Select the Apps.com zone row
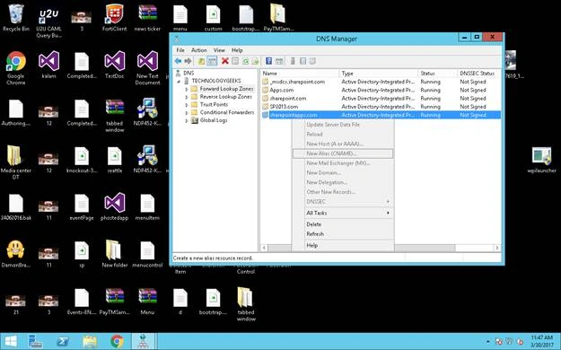This screenshot has width=561, height=350. tap(381, 90)
